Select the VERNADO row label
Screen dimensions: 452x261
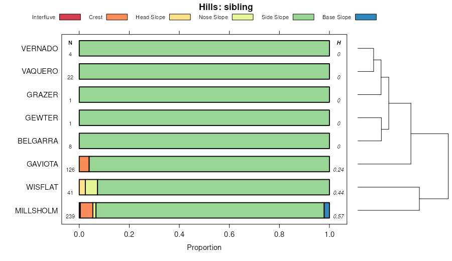(40, 49)
